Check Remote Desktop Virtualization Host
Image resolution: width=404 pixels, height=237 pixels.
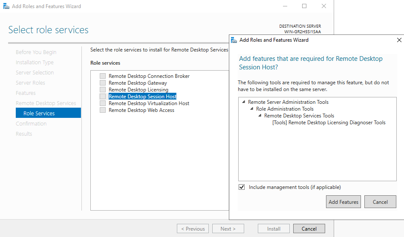point(103,103)
